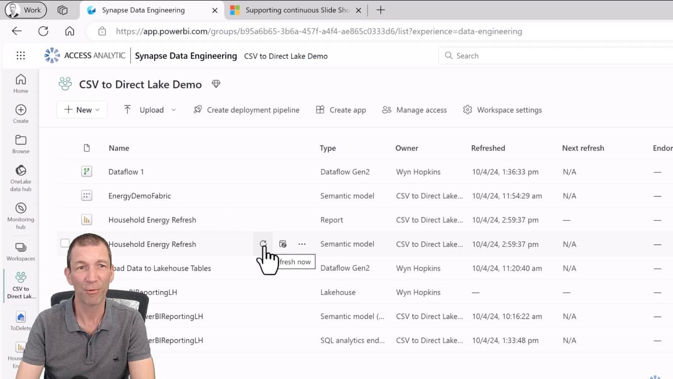Open more options for Household Energy Refresh
The height and width of the screenshot is (379, 673).
click(x=302, y=244)
